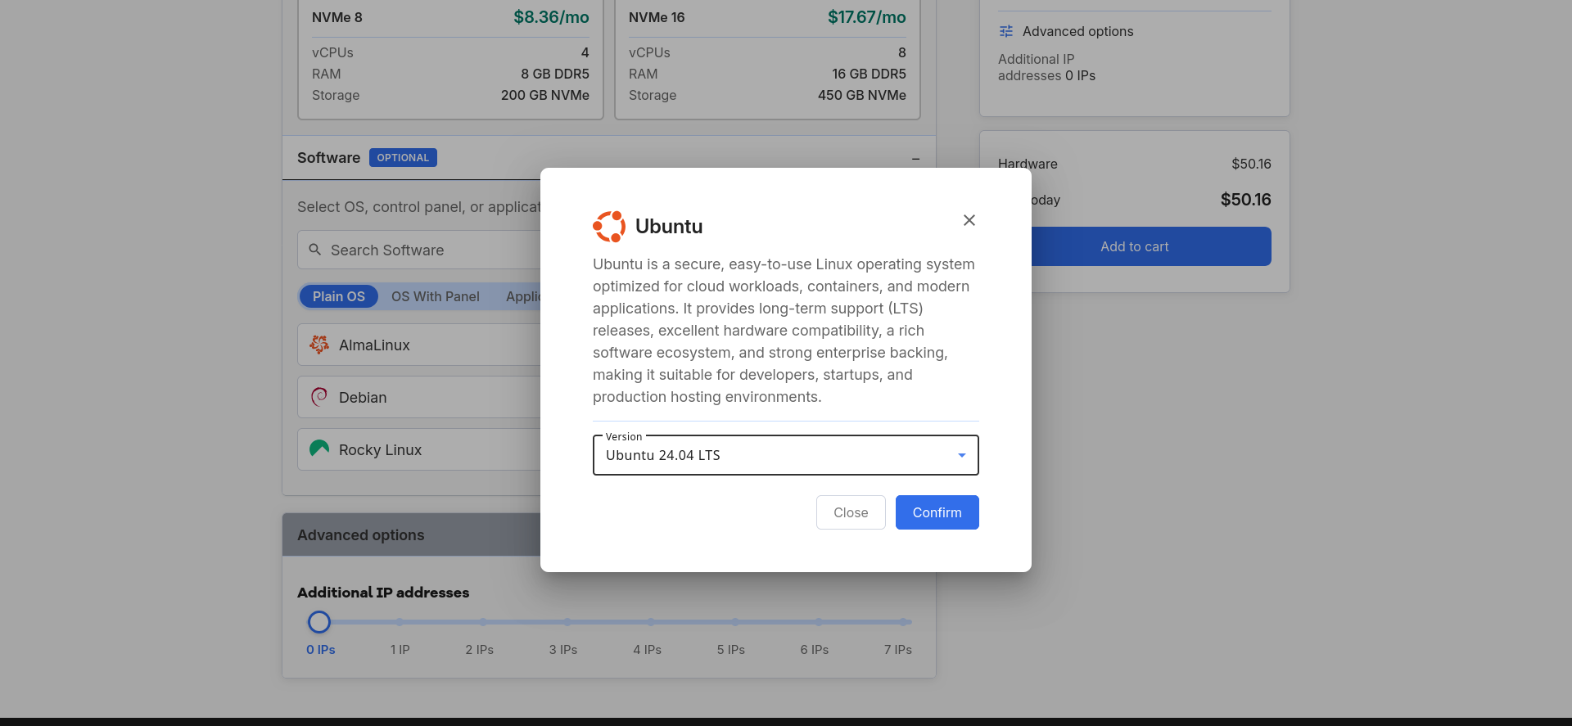This screenshot has width=1572, height=726.
Task: Select the Ubuntu 24.04 LTS version field
Action: (786, 455)
